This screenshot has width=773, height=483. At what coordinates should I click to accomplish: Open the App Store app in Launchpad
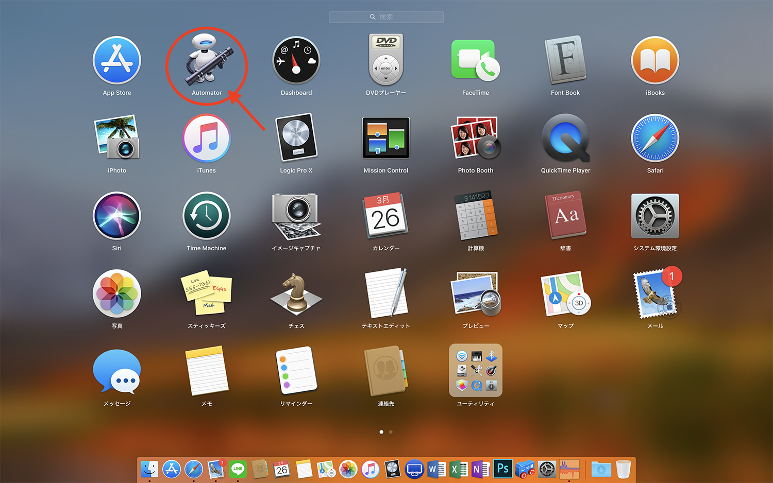coord(117,60)
